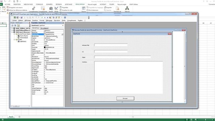Open Project Explorer via toolbar icon
This screenshot has width=215, height=121.
coord(54,17)
